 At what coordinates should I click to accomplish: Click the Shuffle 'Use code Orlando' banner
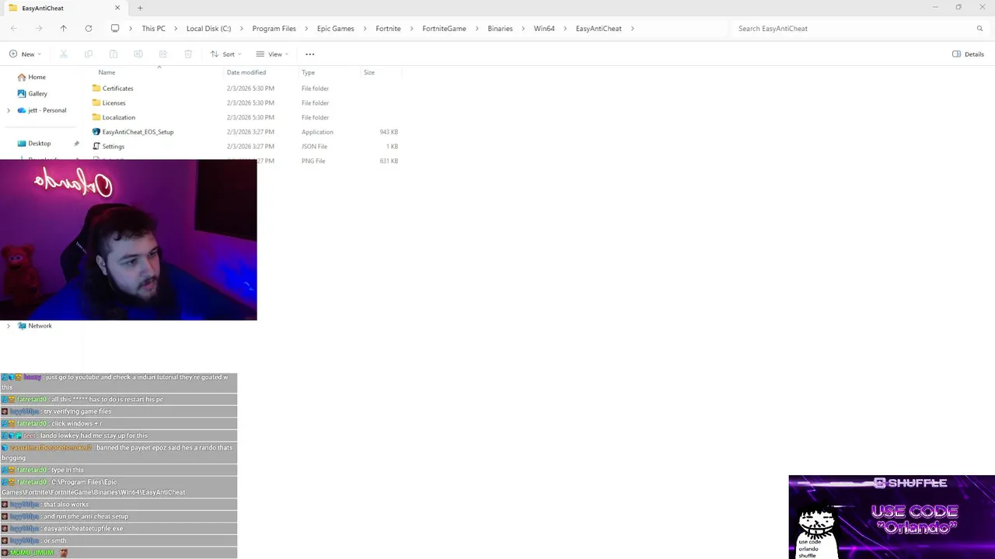pos(892,517)
